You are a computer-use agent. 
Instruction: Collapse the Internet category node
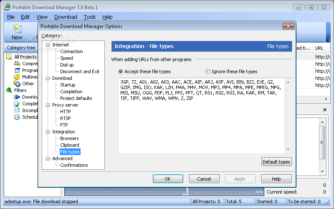point(48,45)
